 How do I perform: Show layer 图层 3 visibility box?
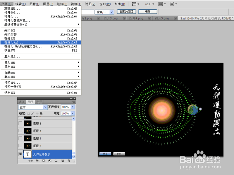[20, 138]
